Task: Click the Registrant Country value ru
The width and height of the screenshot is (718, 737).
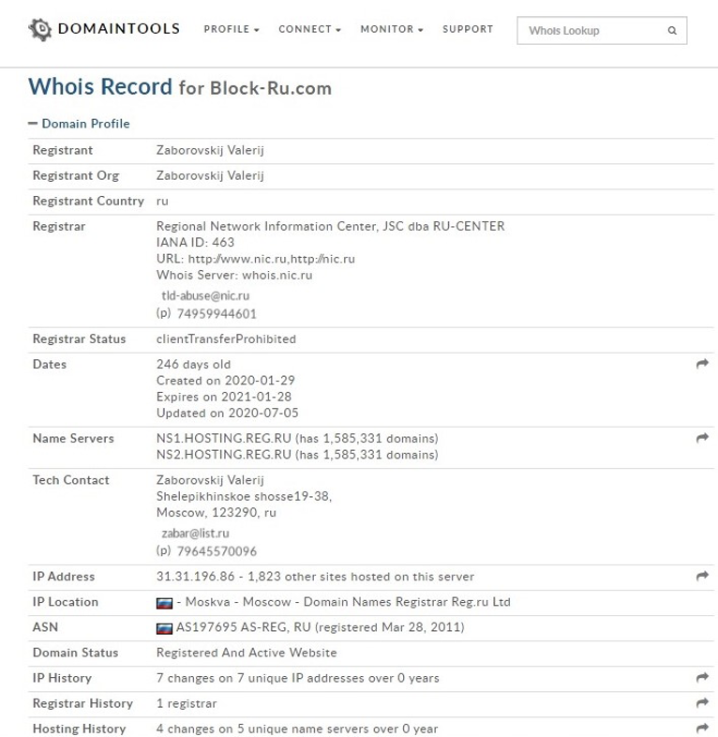Action: [162, 202]
